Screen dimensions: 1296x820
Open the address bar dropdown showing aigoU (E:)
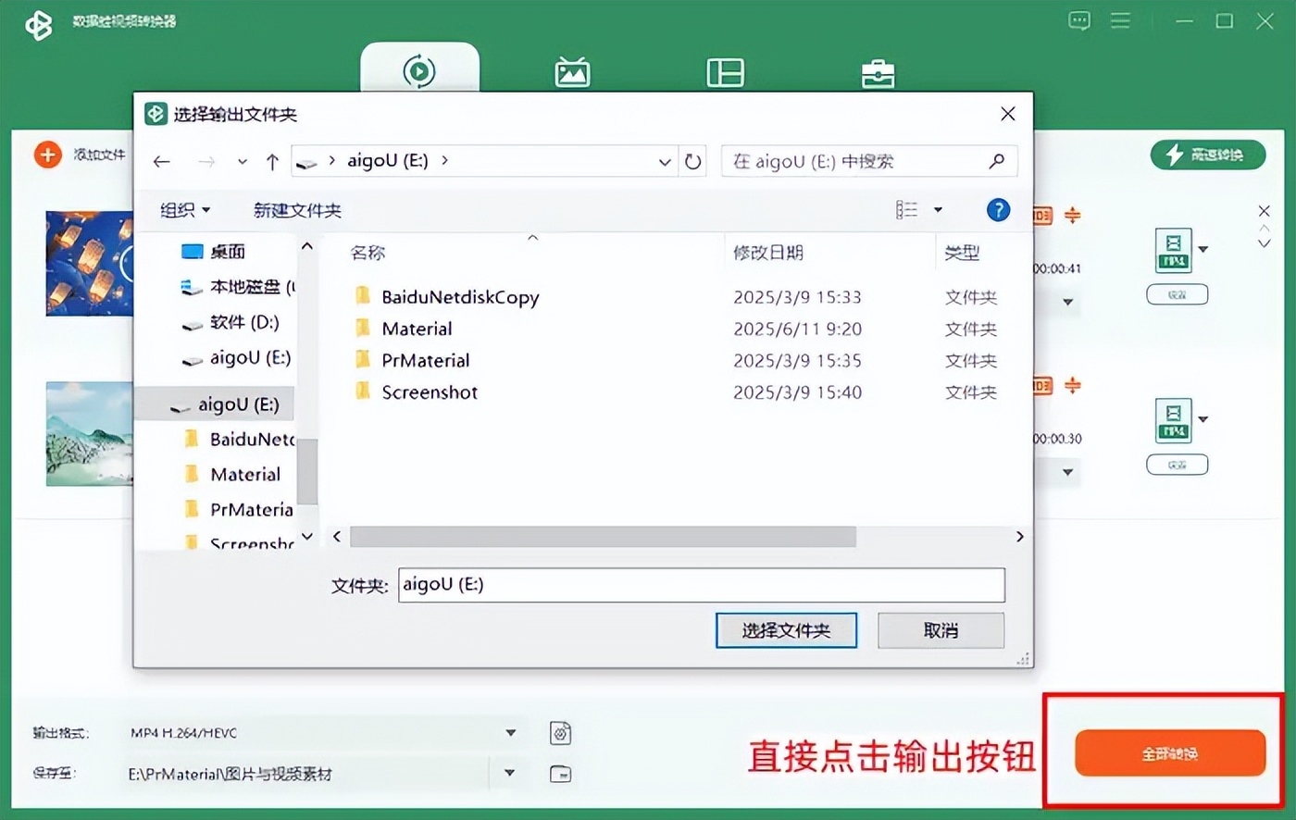pyautogui.click(x=664, y=161)
